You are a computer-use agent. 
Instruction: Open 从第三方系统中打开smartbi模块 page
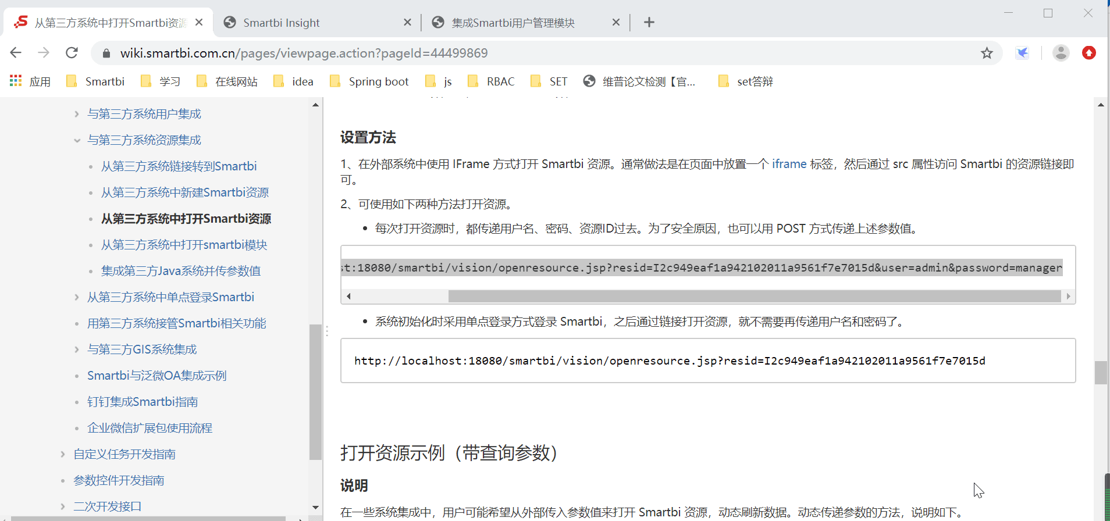point(184,245)
